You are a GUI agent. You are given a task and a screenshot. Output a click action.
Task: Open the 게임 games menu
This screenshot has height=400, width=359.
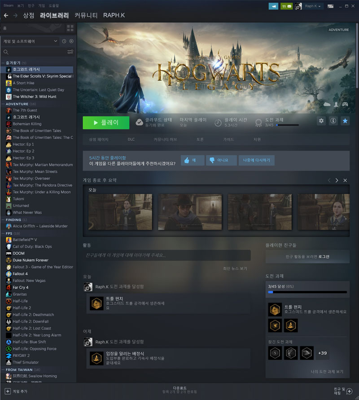(x=41, y=6)
